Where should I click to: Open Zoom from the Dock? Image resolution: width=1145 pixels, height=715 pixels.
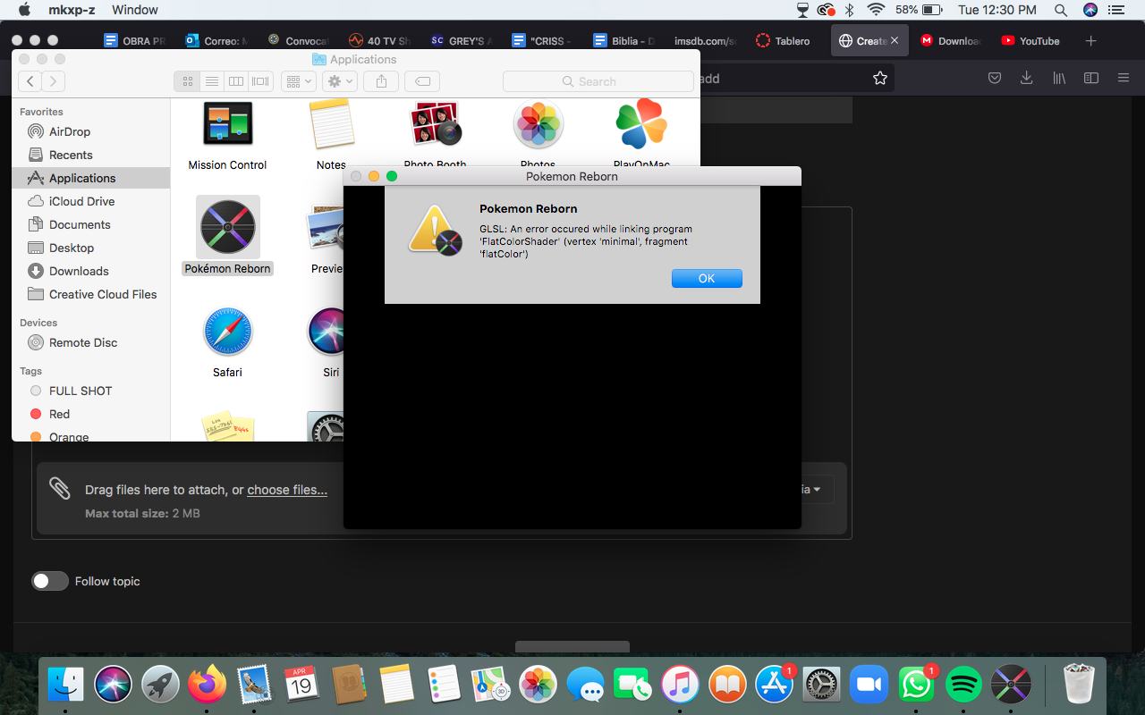[x=869, y=686]
